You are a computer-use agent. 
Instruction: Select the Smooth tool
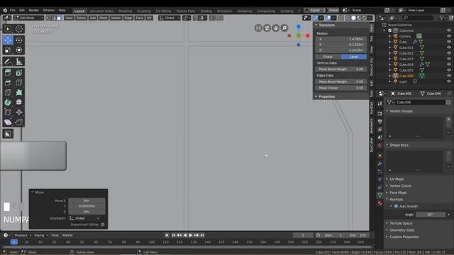pos(19,102)
